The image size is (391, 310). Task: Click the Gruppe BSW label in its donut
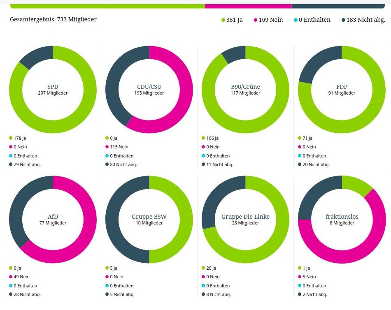coord(149,217)
